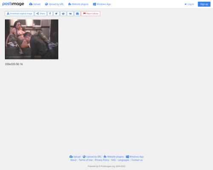The image size is (213, 170).
Task: Open Website plugins in top navigation
Action: pyautogui.click(x=78, y=4)
